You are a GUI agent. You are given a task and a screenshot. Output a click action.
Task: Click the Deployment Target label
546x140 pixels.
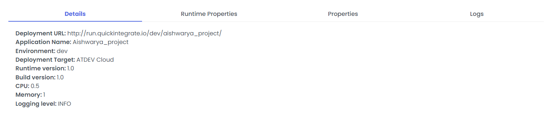tap(45, 60)
